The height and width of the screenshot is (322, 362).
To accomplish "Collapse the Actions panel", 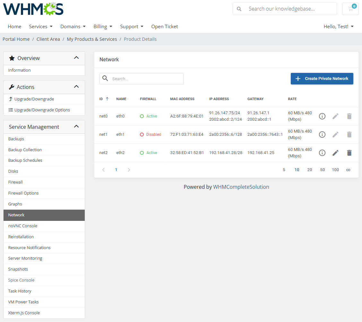I will coord(76,87).
